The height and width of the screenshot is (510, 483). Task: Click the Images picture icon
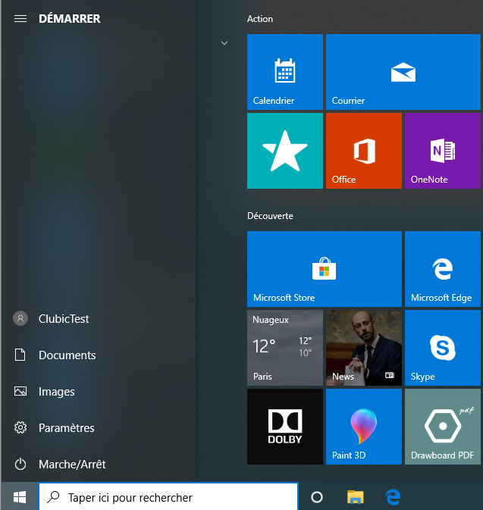20,391
